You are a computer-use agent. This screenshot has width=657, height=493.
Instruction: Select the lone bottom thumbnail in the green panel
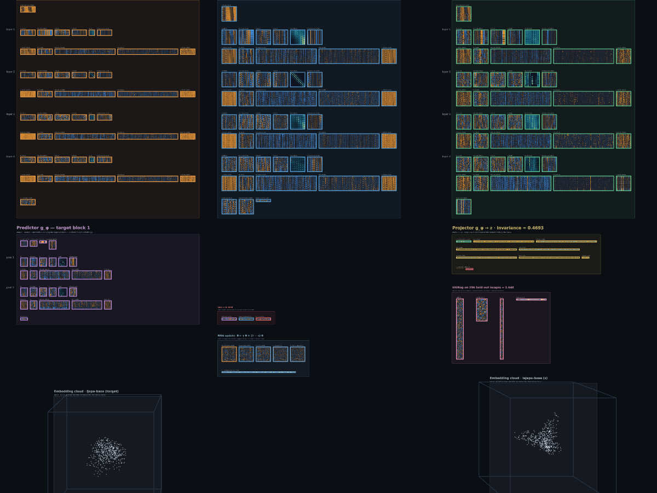(463, 207)
